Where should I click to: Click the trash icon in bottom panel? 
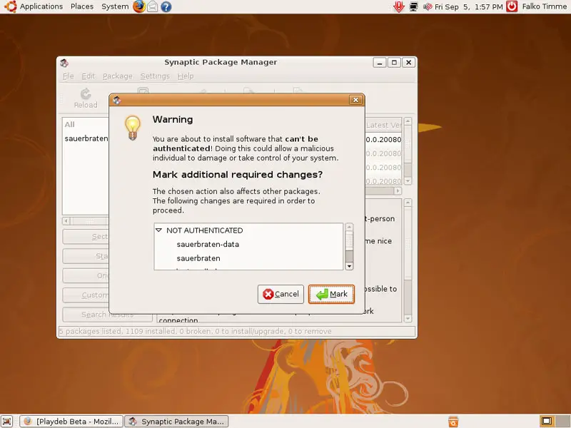(x=453, y=422)
